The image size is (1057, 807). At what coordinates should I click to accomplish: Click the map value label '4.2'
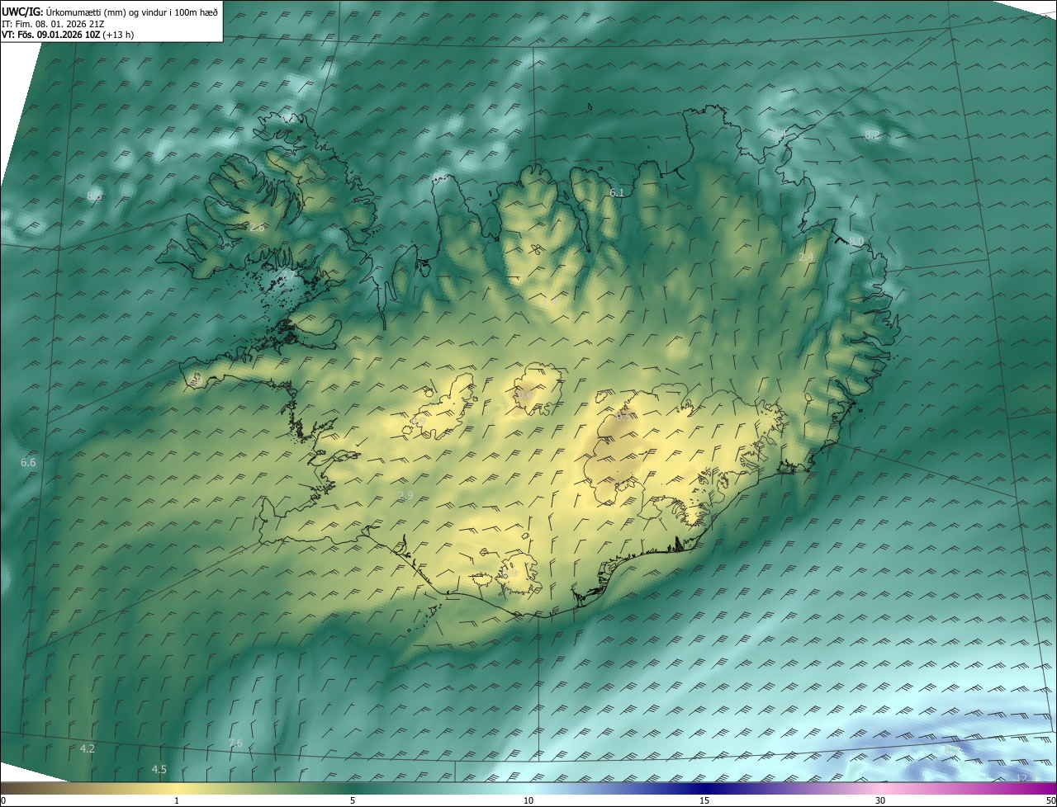point(88,748)
